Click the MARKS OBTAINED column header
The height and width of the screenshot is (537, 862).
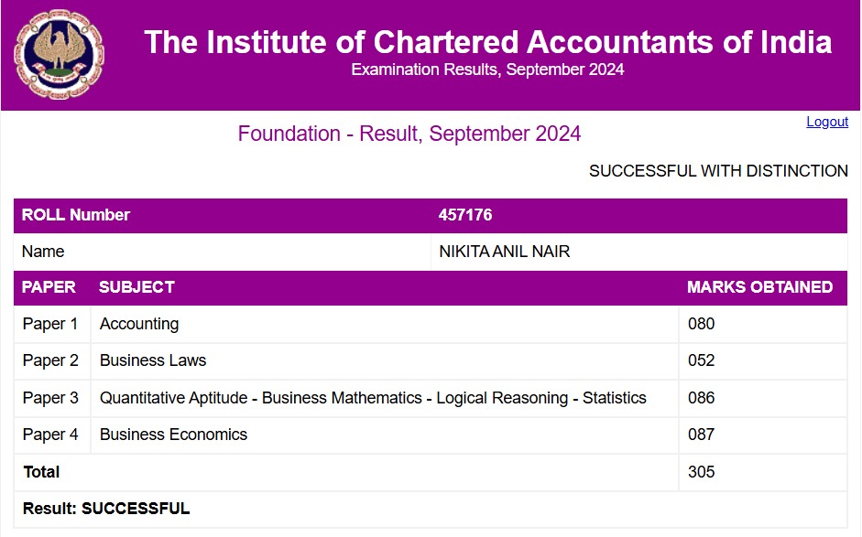pos(759,287)
